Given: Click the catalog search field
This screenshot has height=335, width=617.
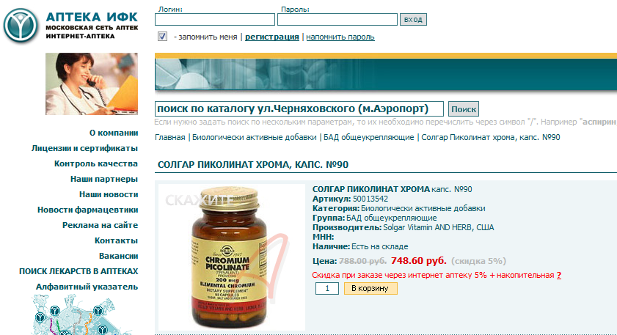Looking at the screenshot, I should click(x=299, y=109).
